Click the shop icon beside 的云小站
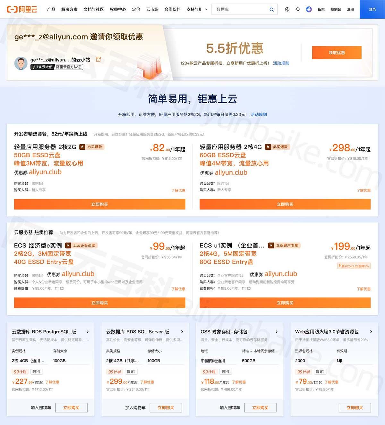Image resolution: width=385 pixels, height=425 pixels. point(98,59)
